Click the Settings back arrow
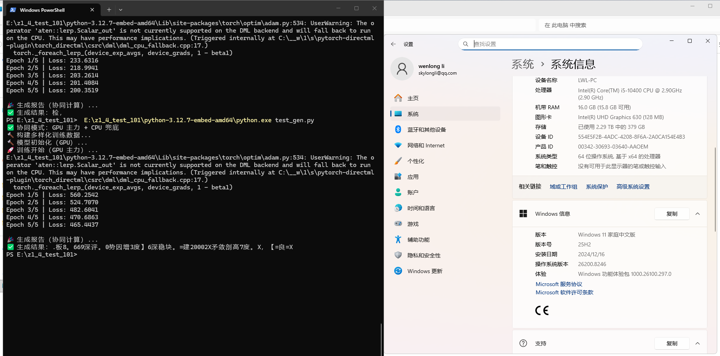This screenshot has height=356, width=720. (x=393, y=44)
